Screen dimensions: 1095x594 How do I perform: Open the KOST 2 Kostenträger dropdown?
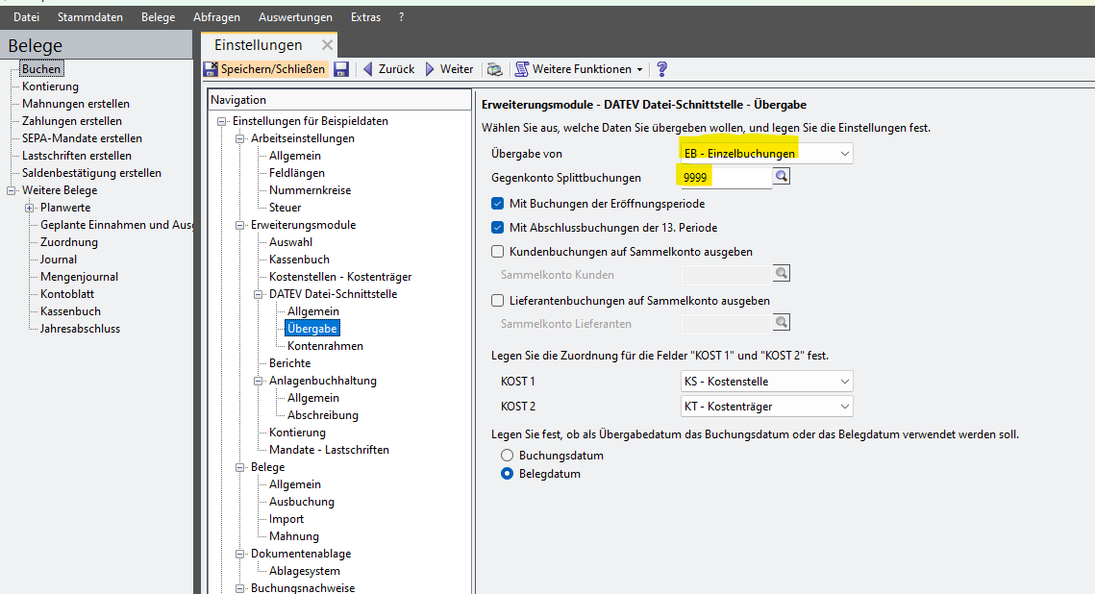tap(844, 407)
